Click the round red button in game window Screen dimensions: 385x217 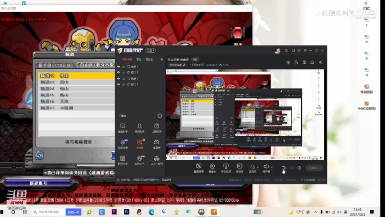tap(238, 33)
